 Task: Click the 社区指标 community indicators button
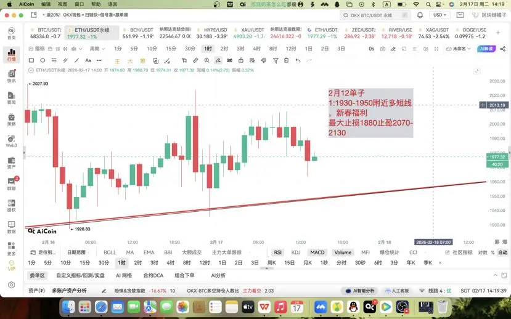pos(459,252)
